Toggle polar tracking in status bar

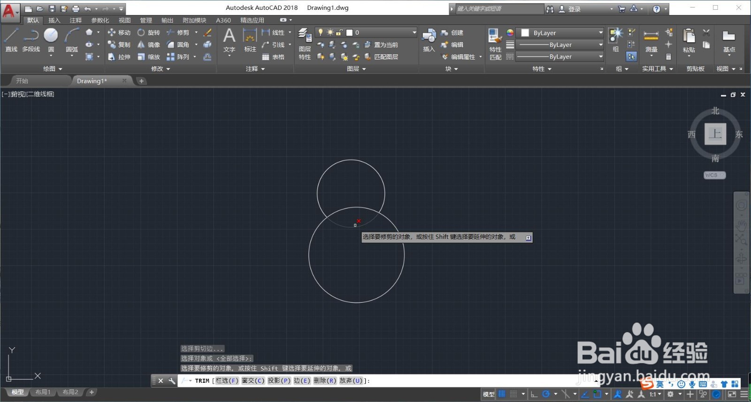[x=546, y=394]
